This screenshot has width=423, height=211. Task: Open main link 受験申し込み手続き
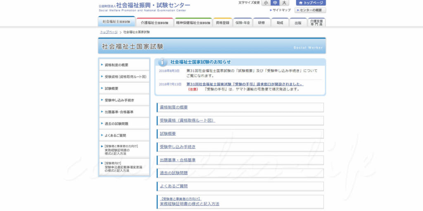pos(178,147)
